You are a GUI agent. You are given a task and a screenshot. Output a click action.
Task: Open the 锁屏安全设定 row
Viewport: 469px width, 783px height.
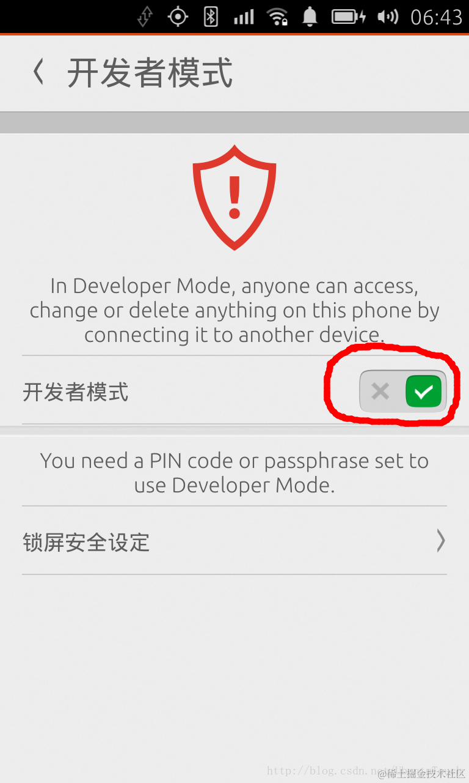[234, 541]
